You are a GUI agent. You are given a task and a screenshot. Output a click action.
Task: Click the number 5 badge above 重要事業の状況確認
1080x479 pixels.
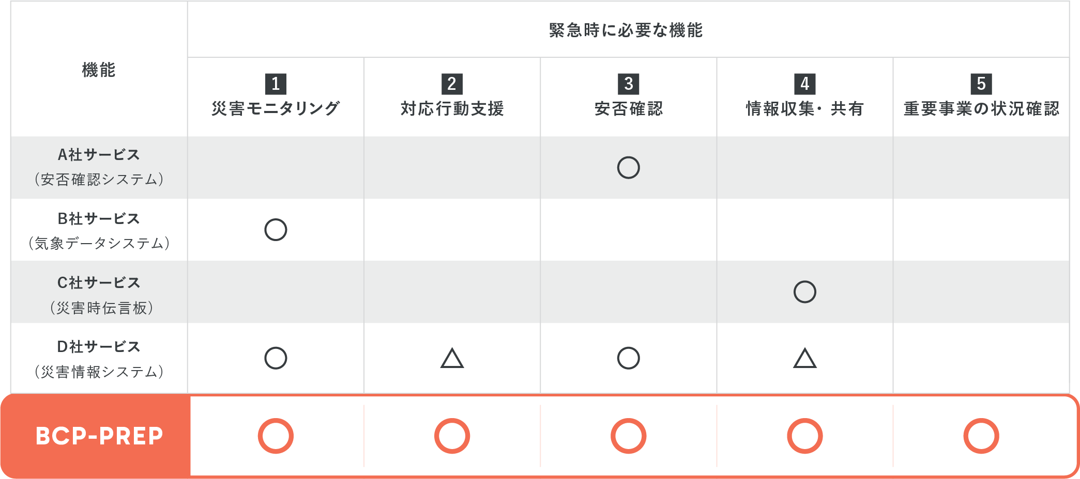point(981,84)
